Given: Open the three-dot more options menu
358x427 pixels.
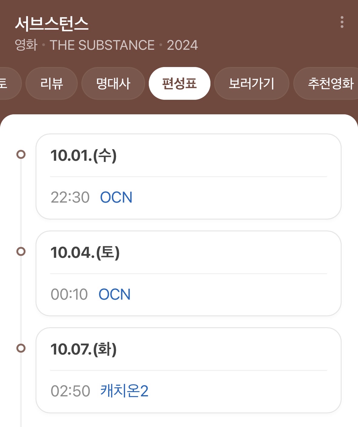Looking at the screenshot, I should pos(342,22).
